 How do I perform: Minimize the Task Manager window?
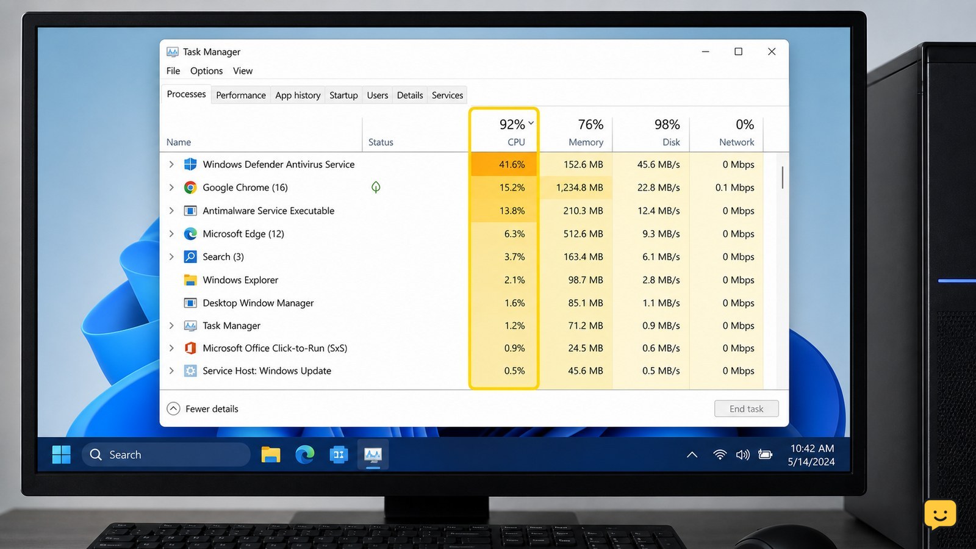point(706,52)
